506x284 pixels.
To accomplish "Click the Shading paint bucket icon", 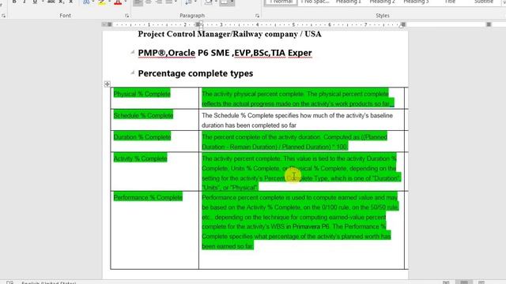I will tap(208, 2).
